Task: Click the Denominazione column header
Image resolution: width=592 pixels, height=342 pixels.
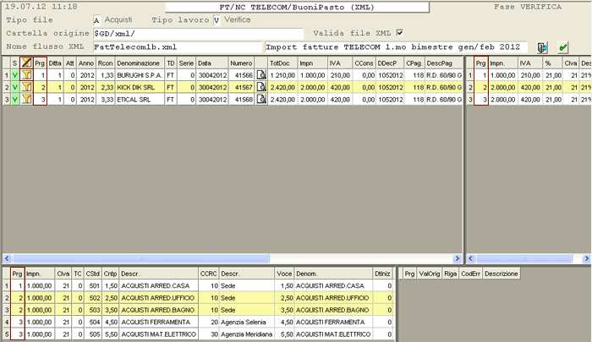Action: pyautogui.click(x=140, y=63)
